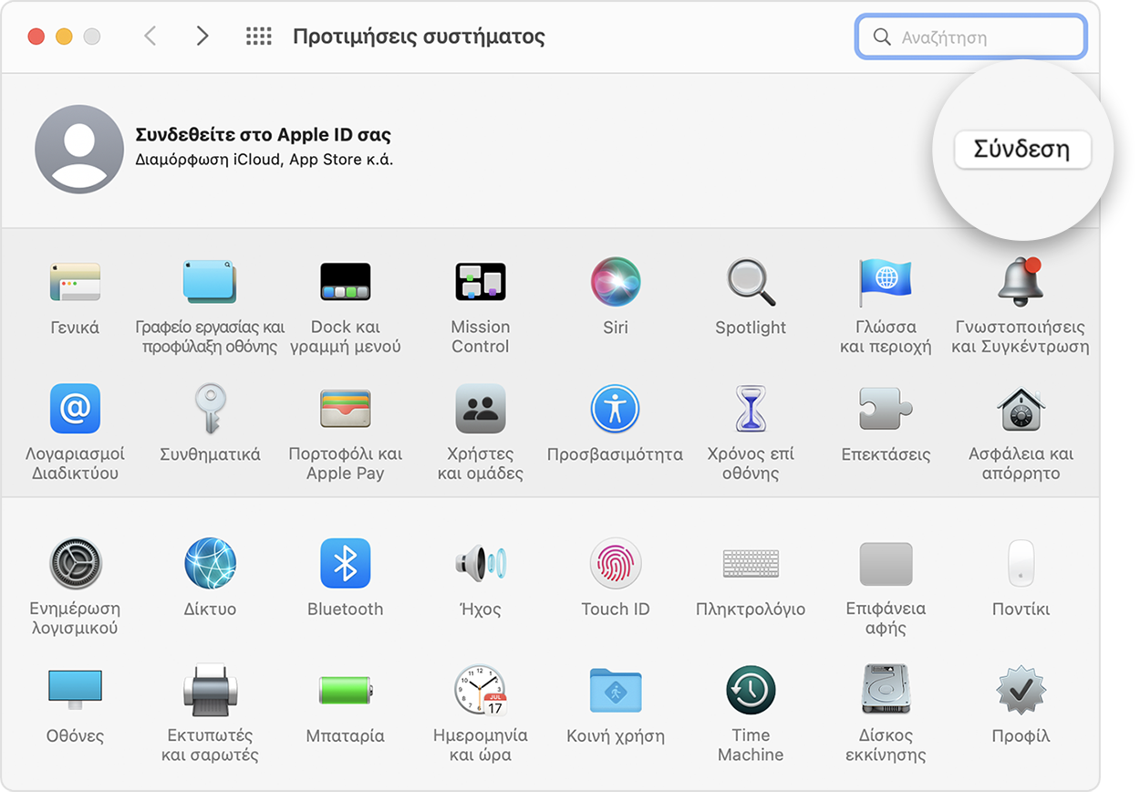The image size is (1140, 792).
Task: Open Ενημέρωση λογισμικού settings
Action: [76, 563]
